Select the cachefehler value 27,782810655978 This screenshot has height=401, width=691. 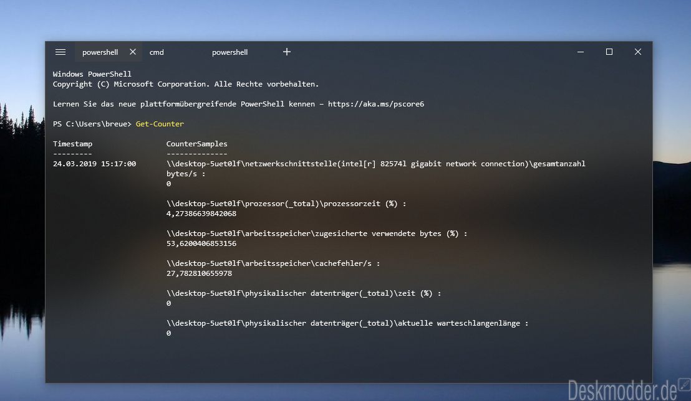pos(199,273)
